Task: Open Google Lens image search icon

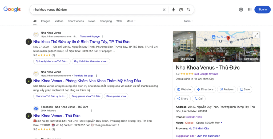Action: 181,10
